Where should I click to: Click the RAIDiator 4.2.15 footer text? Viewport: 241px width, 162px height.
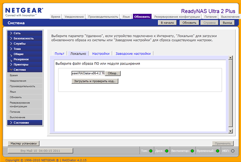tap(74, 160)
